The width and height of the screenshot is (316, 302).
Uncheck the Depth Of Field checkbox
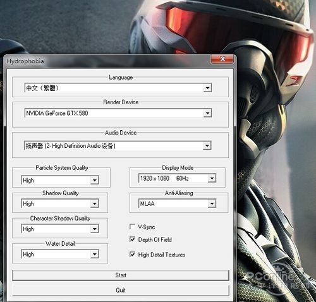point(132,239)
